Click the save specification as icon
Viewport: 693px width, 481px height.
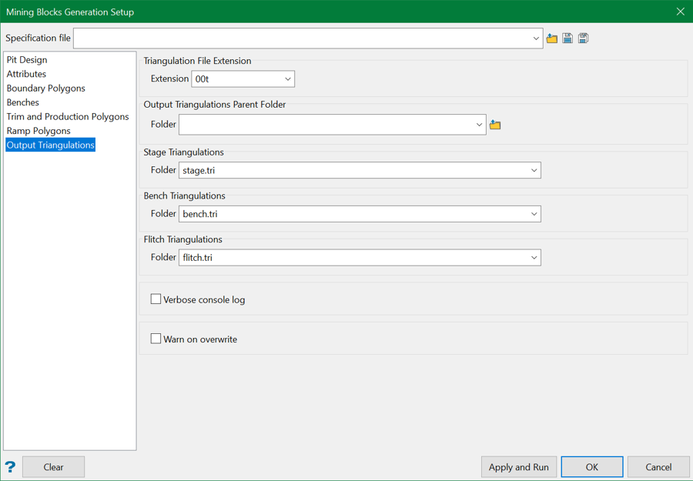(584, 38)
